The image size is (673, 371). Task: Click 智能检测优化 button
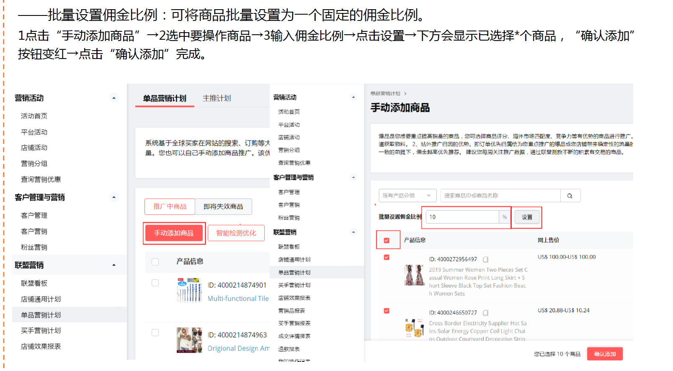pos(236,233)
